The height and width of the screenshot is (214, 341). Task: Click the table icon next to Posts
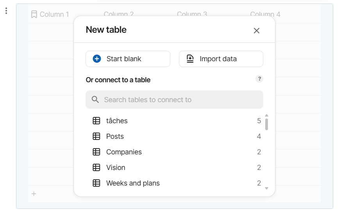96,136
